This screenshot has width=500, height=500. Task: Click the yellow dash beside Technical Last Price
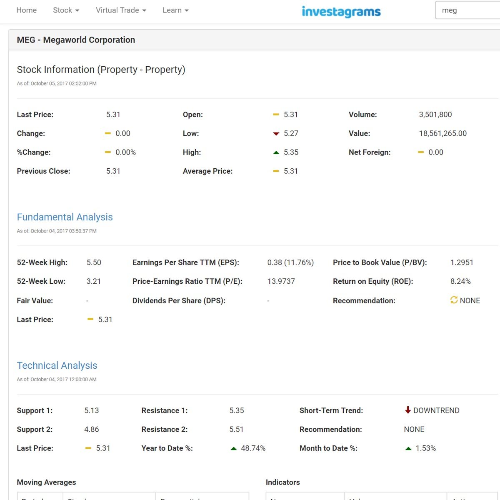pos(88,448)
